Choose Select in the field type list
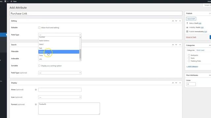The width and height of the screenshot is (211, 118). pos(59,44)
